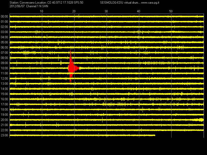Screen dimensions: 207x155
Task: Click the 06:00 hour label
Action: [4, 48]
